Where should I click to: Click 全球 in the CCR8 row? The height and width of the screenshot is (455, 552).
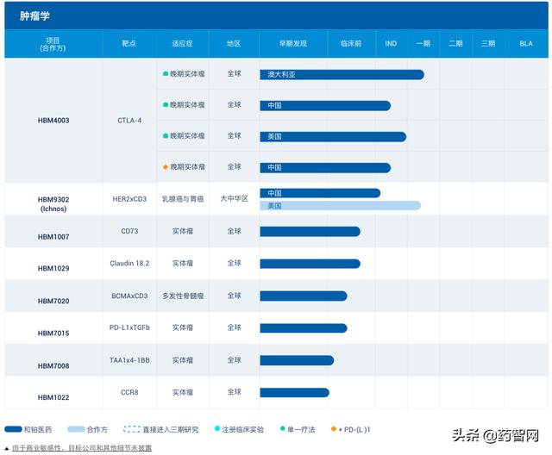pyautogui.click(x=234, y=392)
